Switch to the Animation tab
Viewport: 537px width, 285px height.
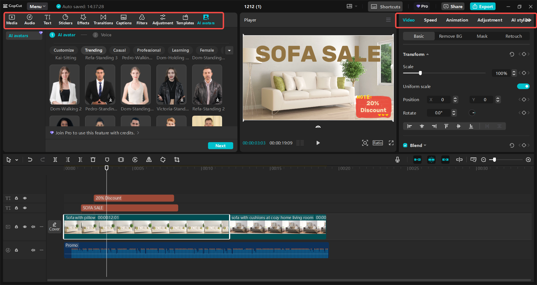pos(457,20)
